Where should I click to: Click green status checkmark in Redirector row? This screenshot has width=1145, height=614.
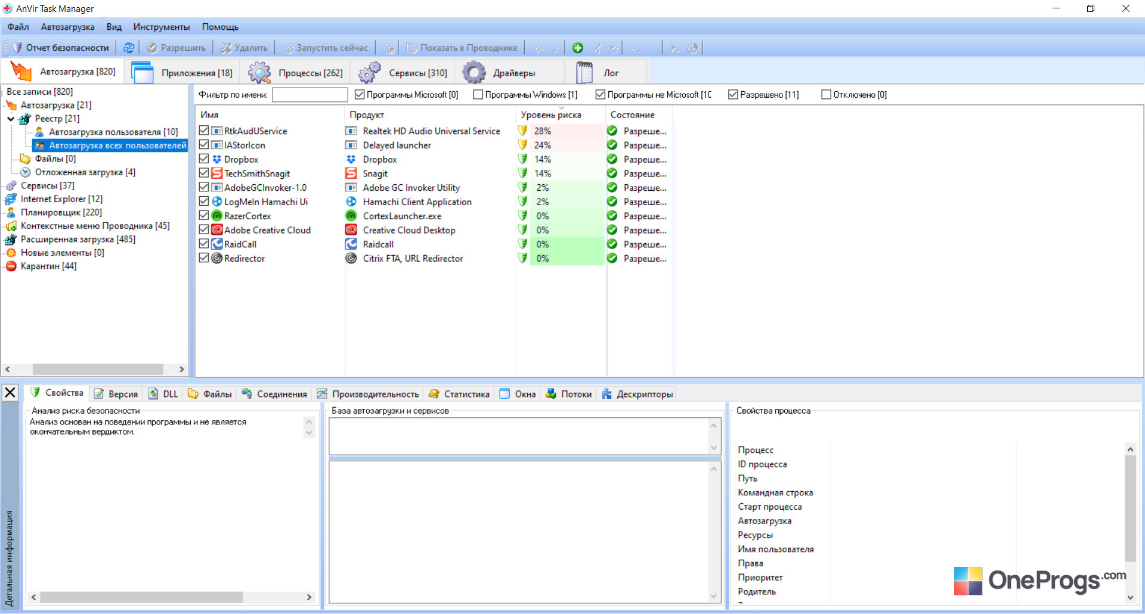coord(612,258)
